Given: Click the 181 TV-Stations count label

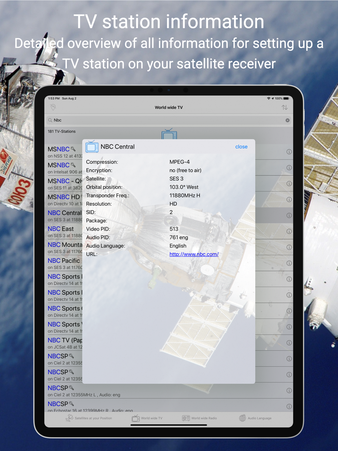Looking at the screenshot, I should pos(62,132).
